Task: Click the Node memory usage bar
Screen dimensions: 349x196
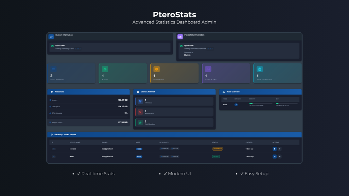Action: click(261, 104)
